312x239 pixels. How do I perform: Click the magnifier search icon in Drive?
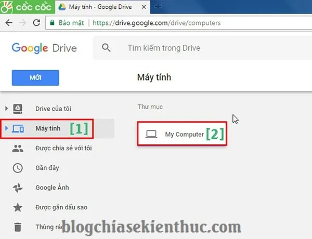click(106, 48)
